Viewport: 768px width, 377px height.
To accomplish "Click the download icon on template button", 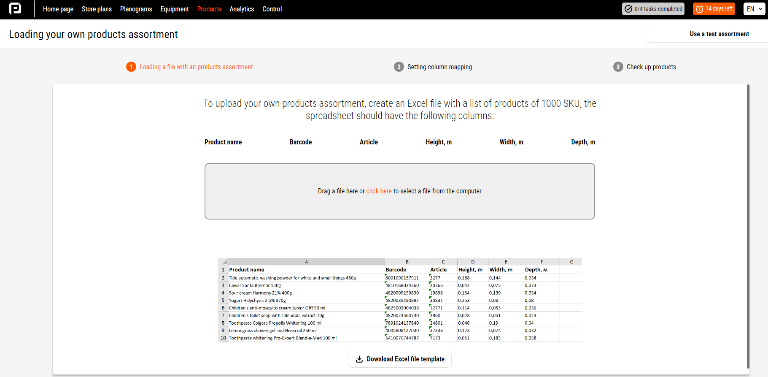I will click(359, 359).
